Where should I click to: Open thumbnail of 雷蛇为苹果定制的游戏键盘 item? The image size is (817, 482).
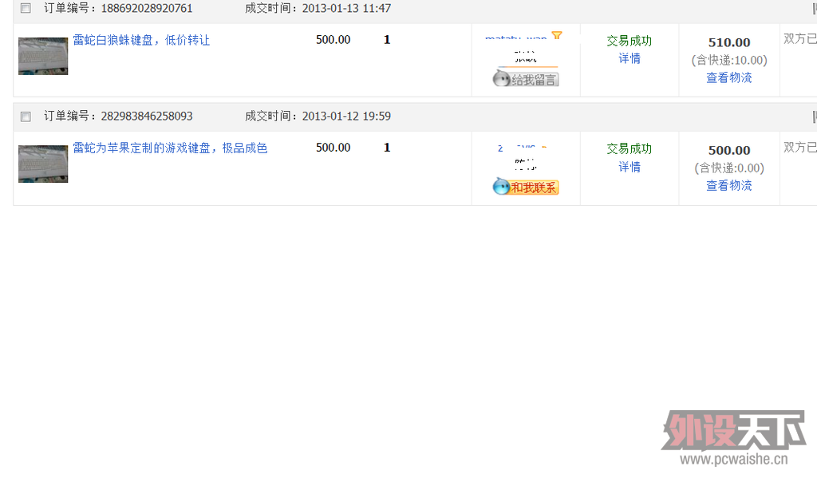tap(43, 164)
